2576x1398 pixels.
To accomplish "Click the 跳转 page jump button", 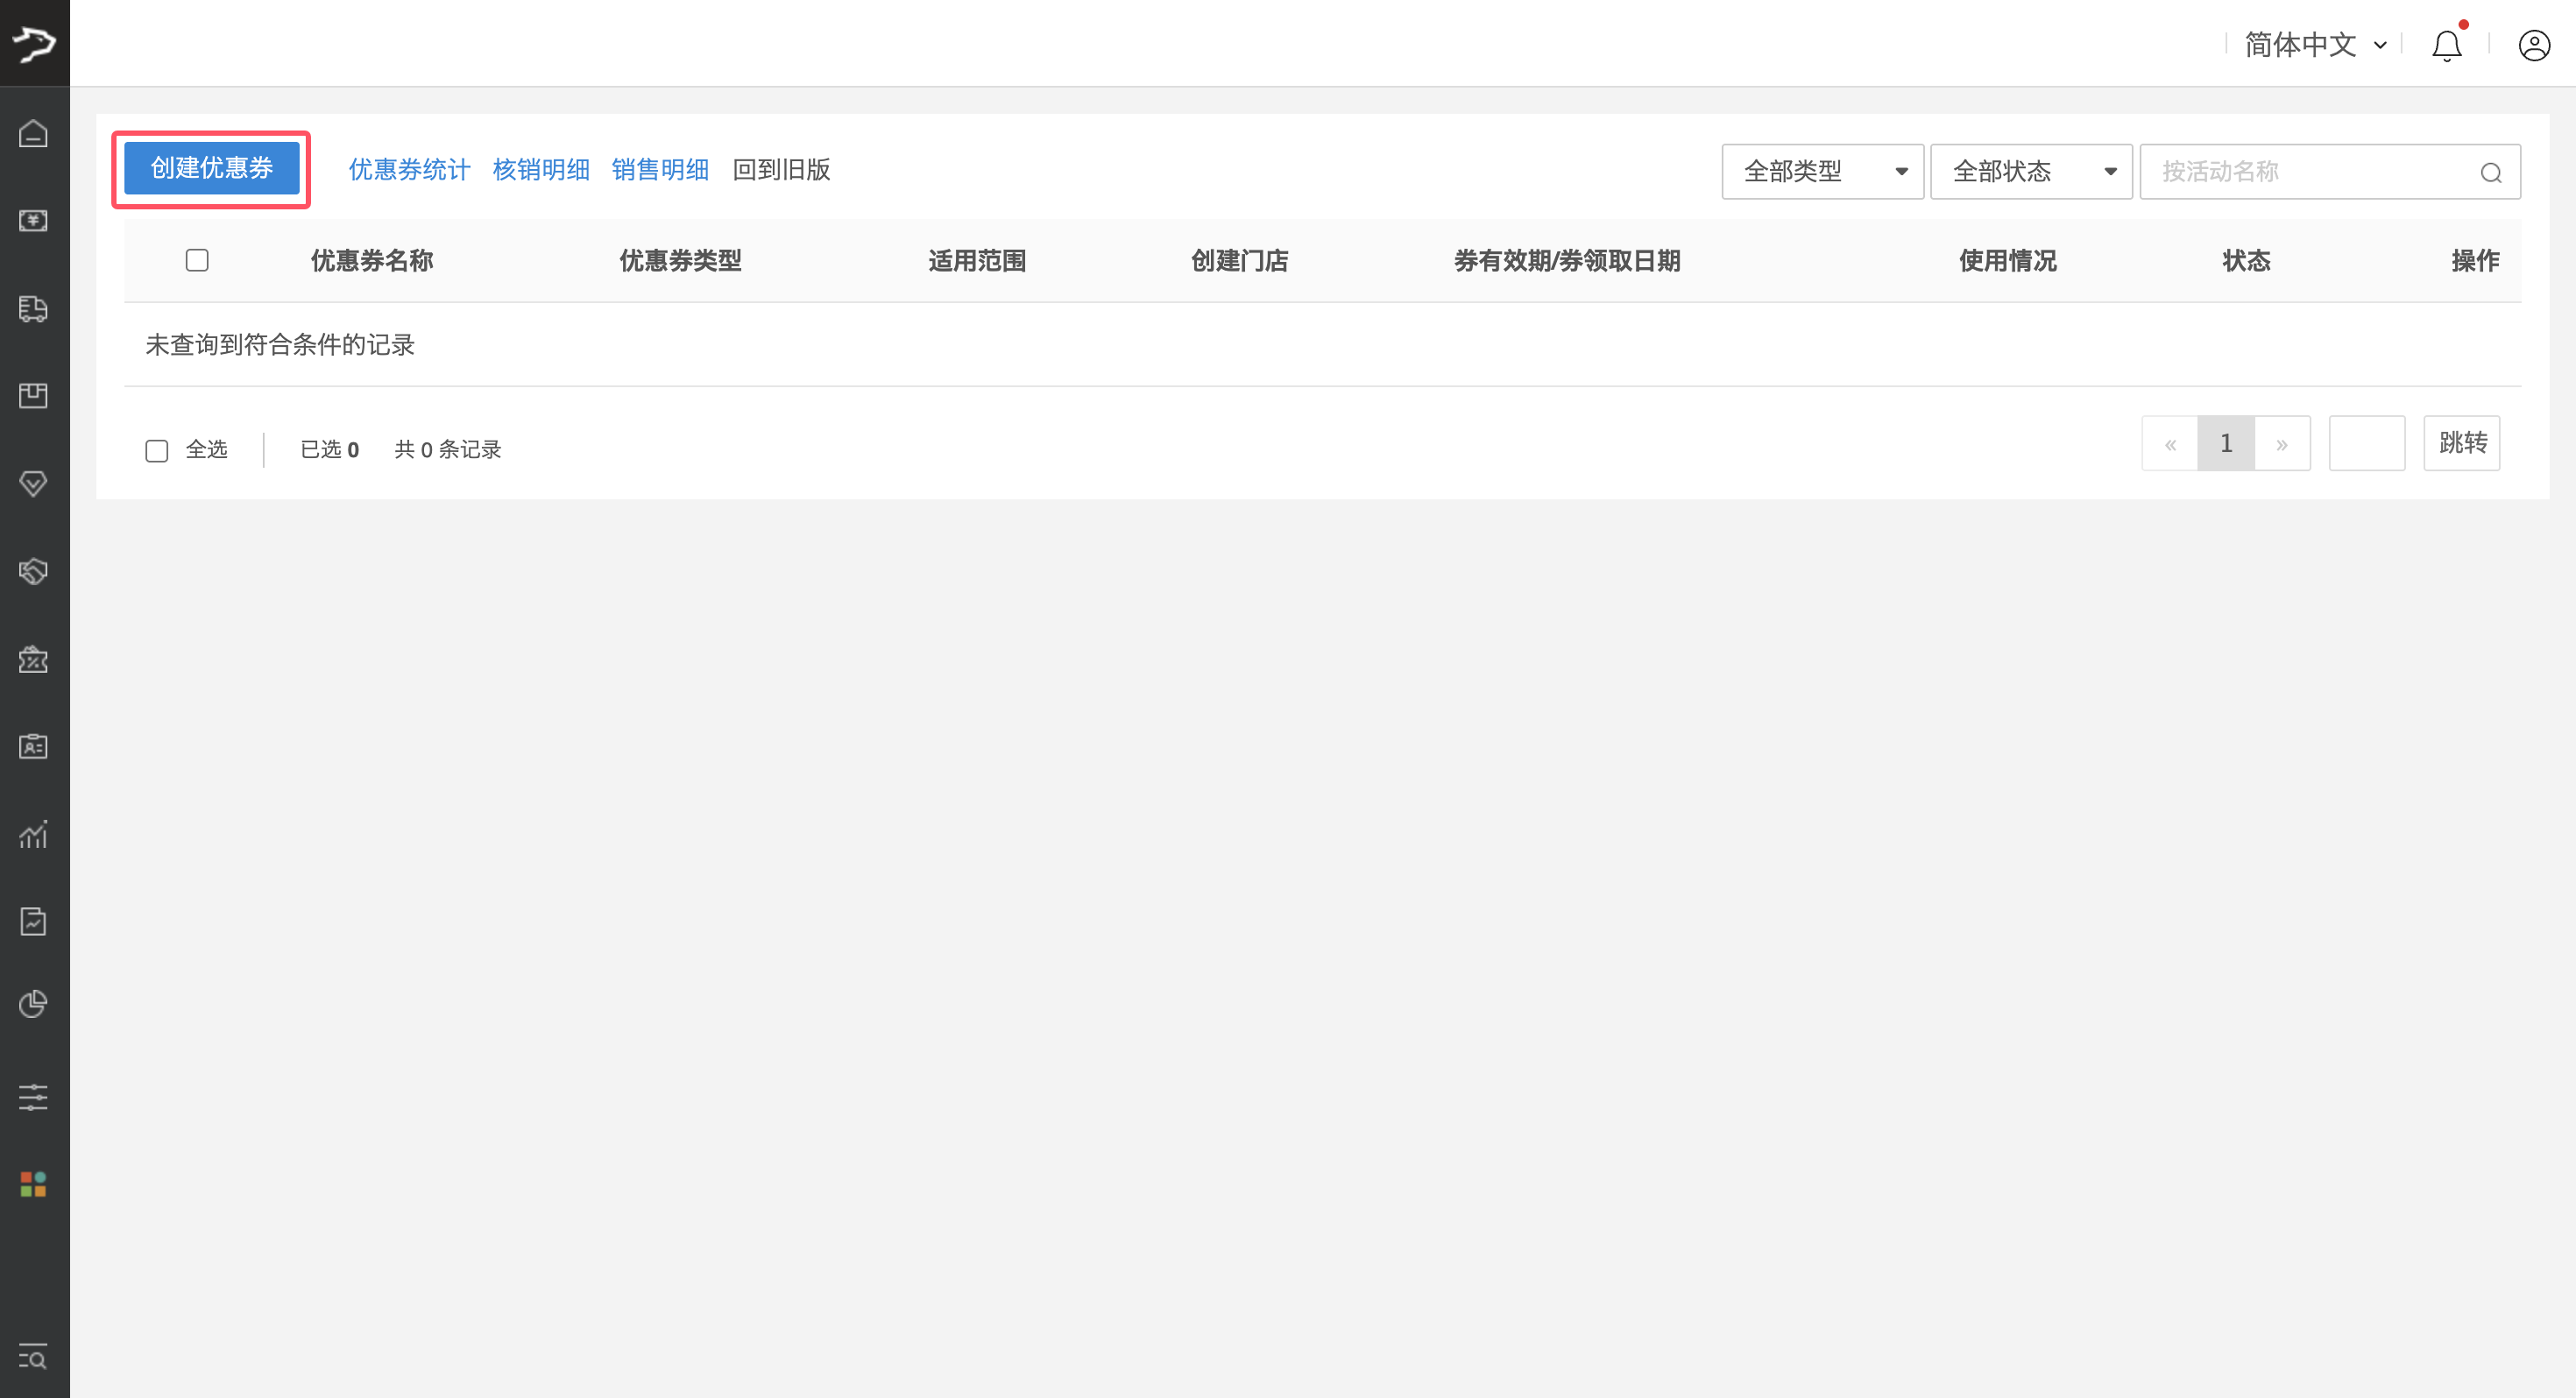I will pyautogui.click(x=2461, y=443).
